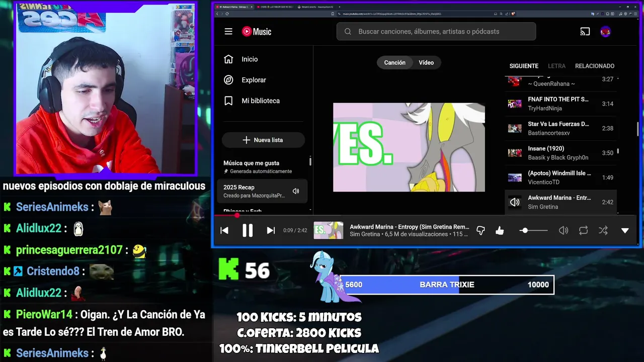
Task: Open the SIGUIENTE tab
Action: click(524, 66)
